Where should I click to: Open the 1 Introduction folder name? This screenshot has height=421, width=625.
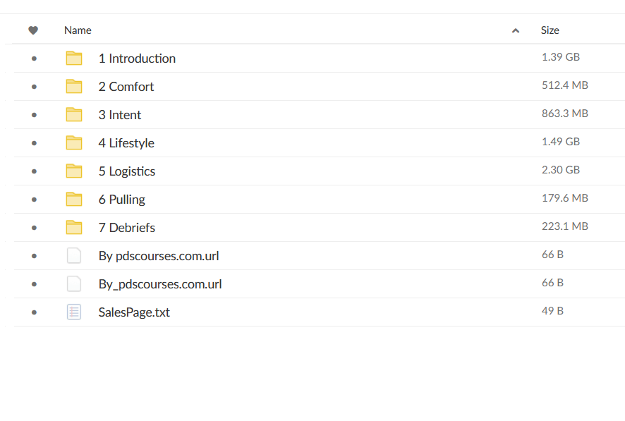[137, 59]
